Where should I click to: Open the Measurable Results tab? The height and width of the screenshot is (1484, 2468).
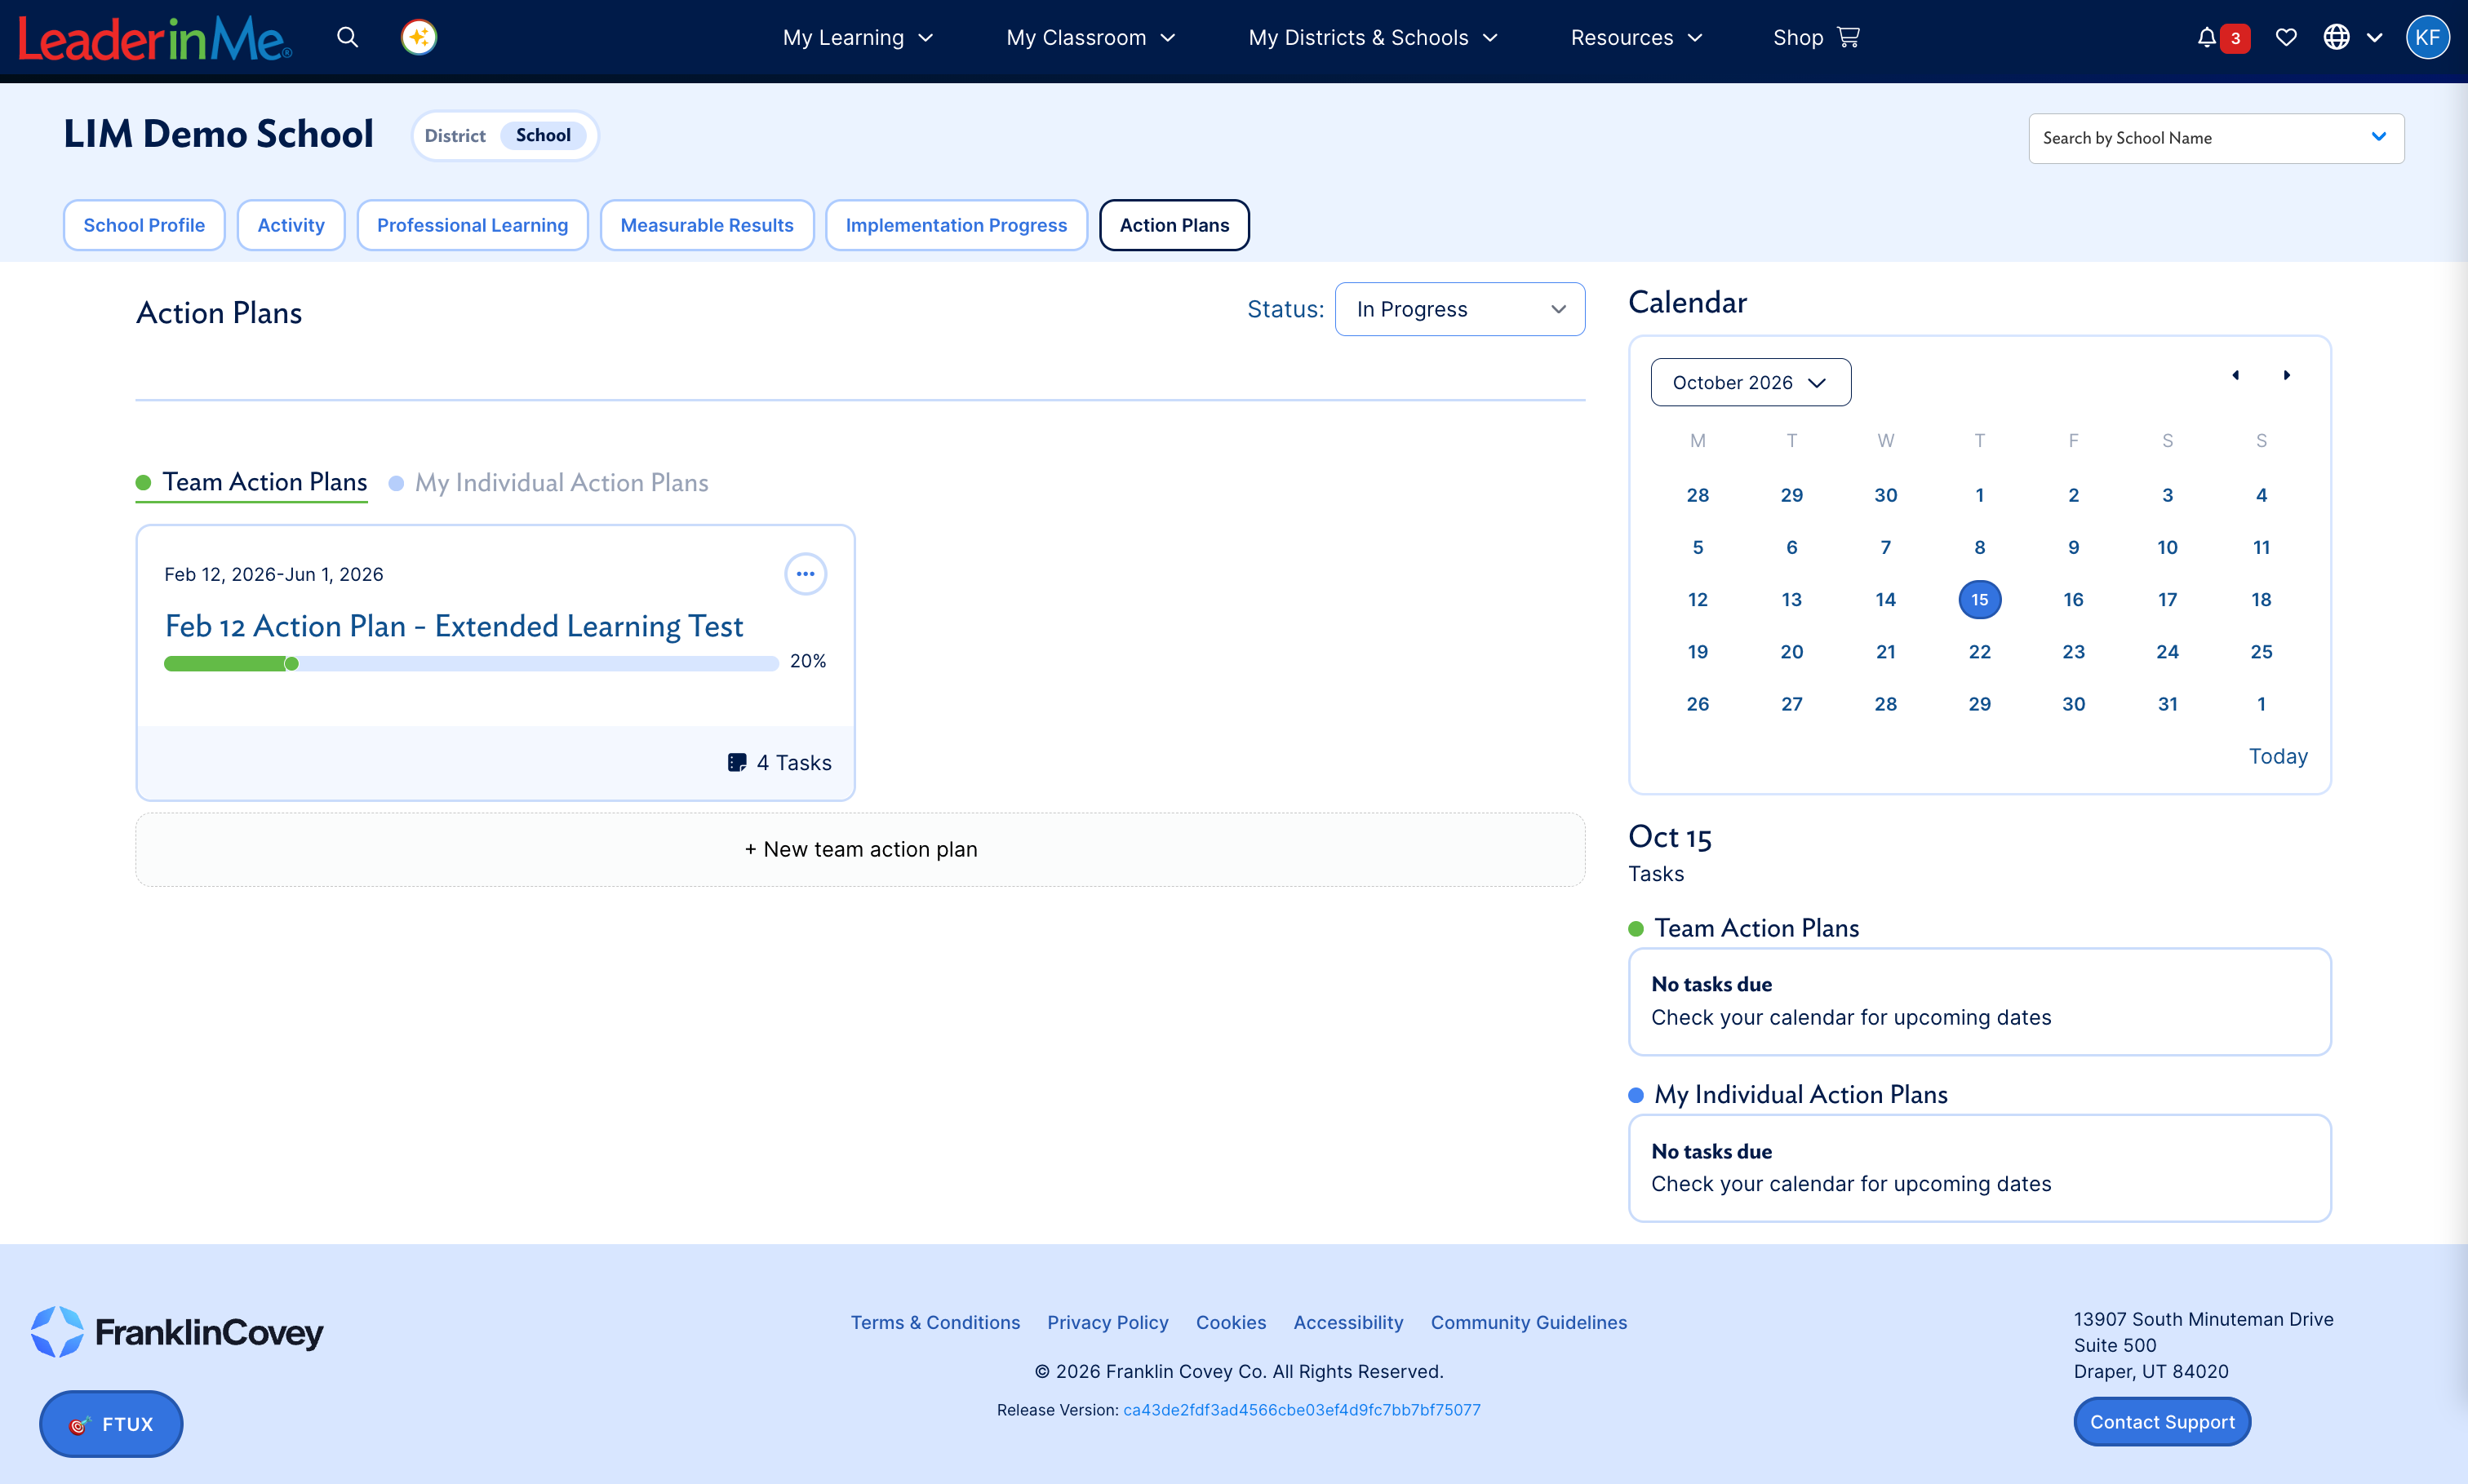click(708, 225)
